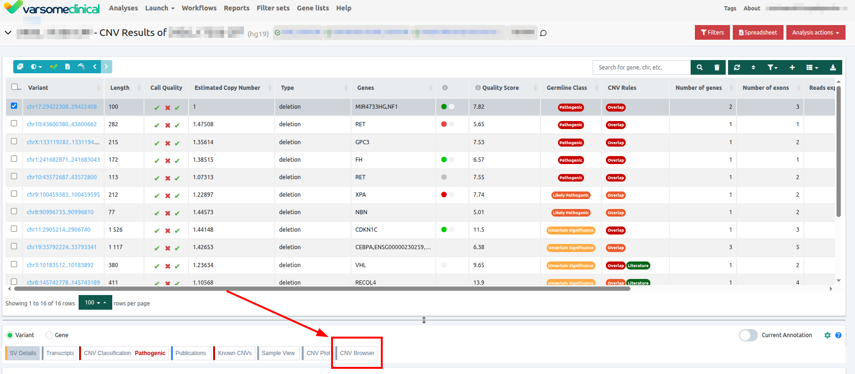Uncheck the chr17:29422308 row checkbox
Screen dimensions: 855x374
click(14, 106)
